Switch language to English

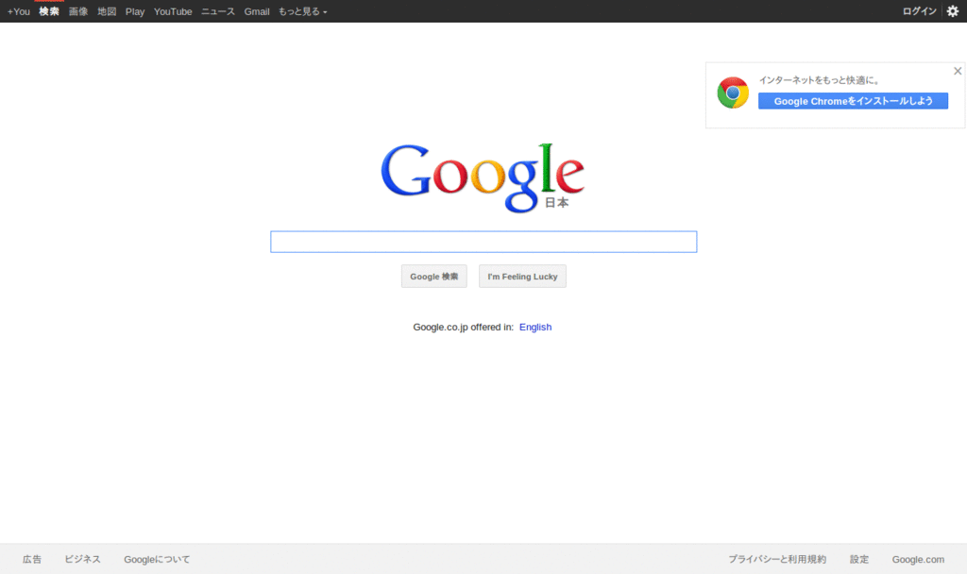[535, 327]
